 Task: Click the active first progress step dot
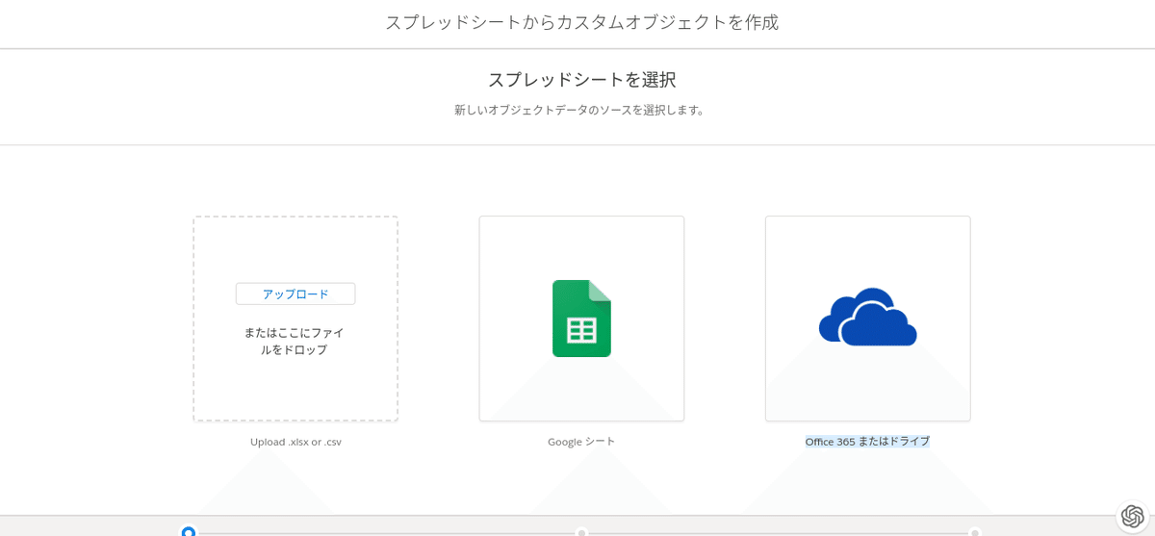tap(189, 532)
